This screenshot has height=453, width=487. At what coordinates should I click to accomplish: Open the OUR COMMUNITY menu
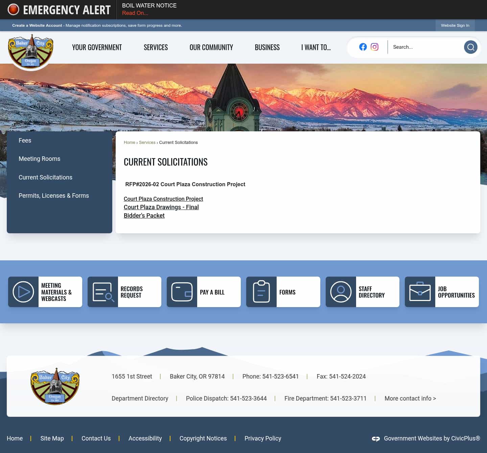click(211, 47)
